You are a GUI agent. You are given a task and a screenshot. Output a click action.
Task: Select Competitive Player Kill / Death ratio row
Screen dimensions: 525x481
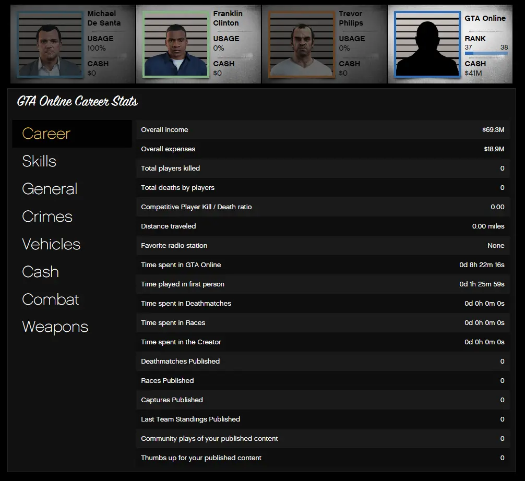pos(323,207)
